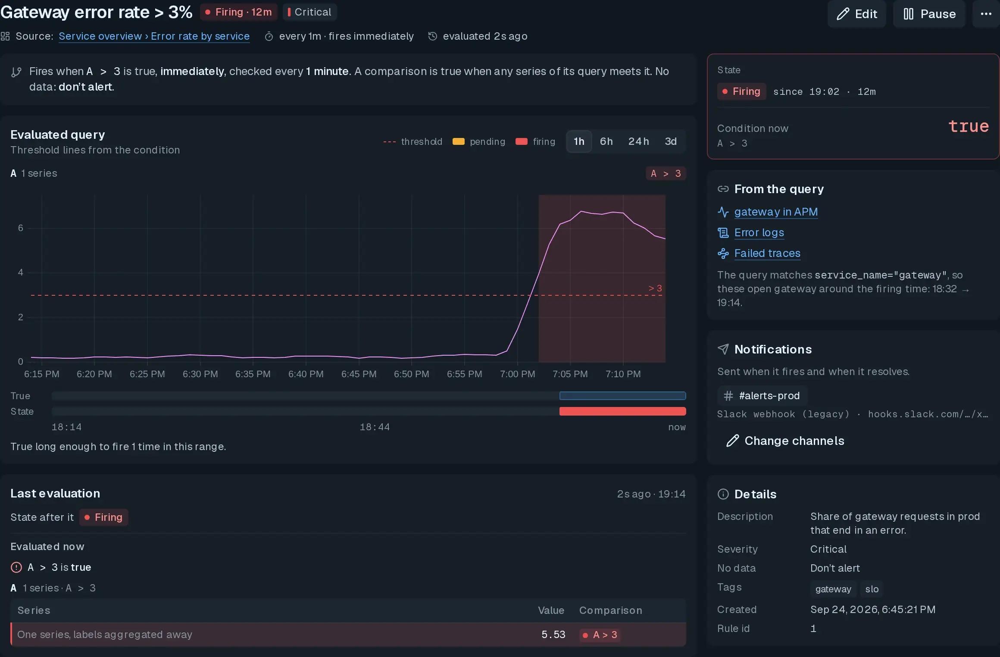This screenshot has width=1000, height=657.
Task: Switch to the 3d time range
Action: pyautogui.click(x=670, y=141)
